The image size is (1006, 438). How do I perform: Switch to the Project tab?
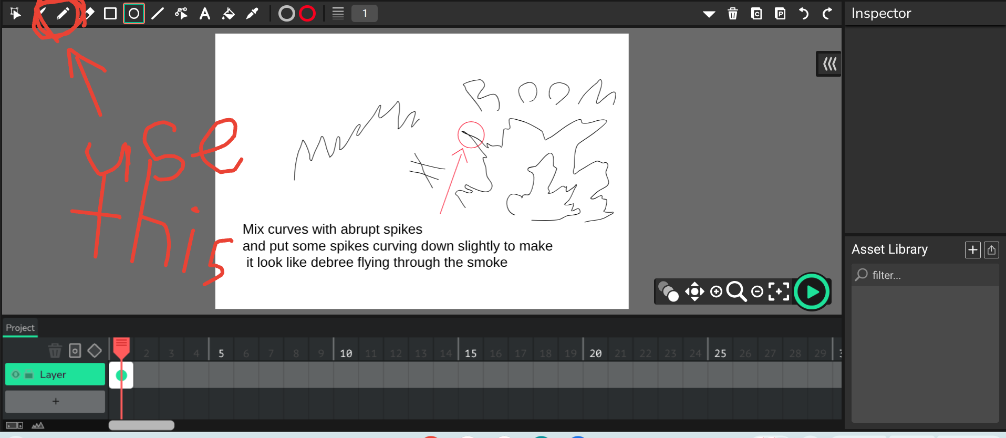click(20, 328)
